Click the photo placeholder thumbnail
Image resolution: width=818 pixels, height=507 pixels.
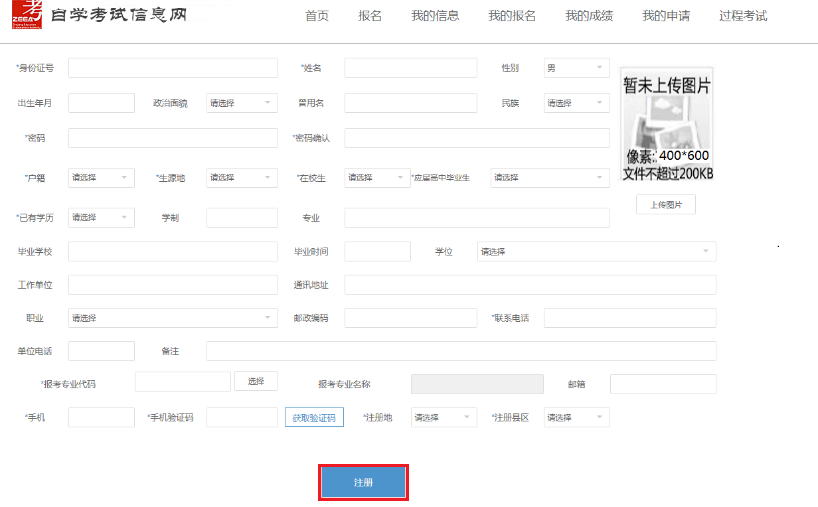665,123
